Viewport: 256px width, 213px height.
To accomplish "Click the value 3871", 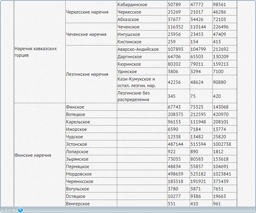I will click(x=195, y=189).
